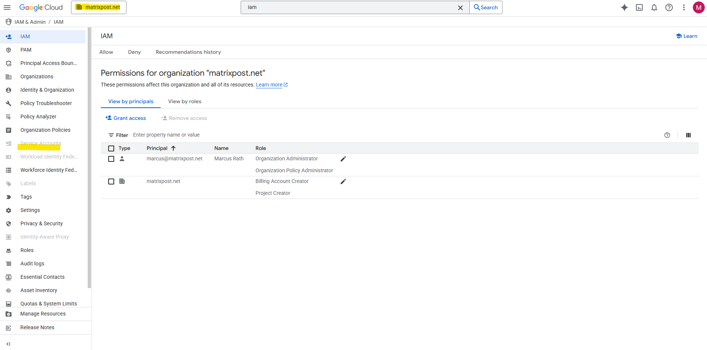Open the help question mark menu in header

click(669, 7)
